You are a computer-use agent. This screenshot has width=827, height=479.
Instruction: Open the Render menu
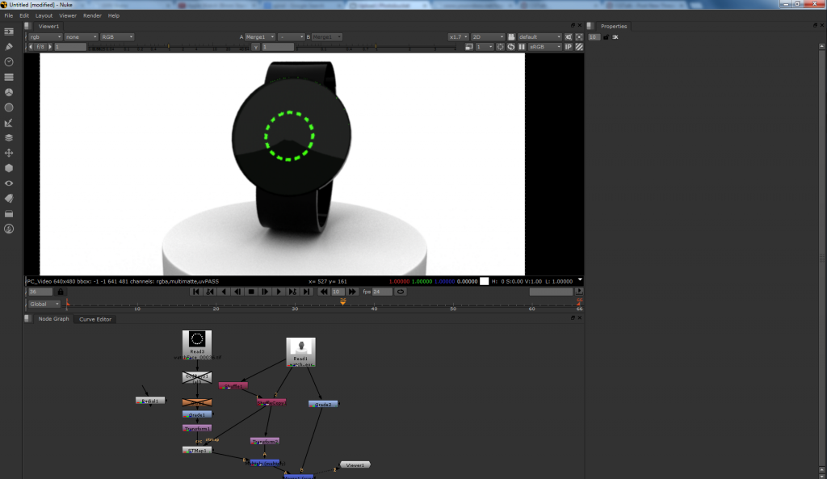tap(92, 15)
